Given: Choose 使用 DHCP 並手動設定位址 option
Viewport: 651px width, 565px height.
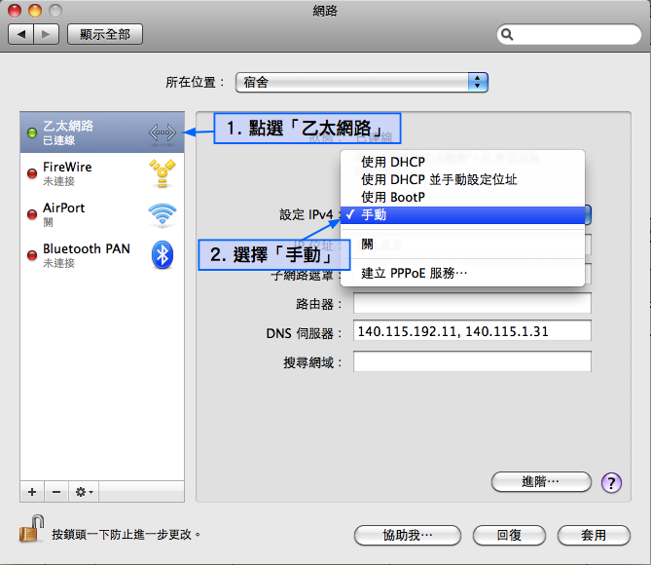Looking at the screenshot, I should point(438,180).
